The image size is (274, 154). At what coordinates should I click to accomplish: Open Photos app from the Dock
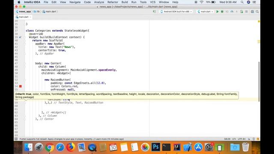coord(145,147)
